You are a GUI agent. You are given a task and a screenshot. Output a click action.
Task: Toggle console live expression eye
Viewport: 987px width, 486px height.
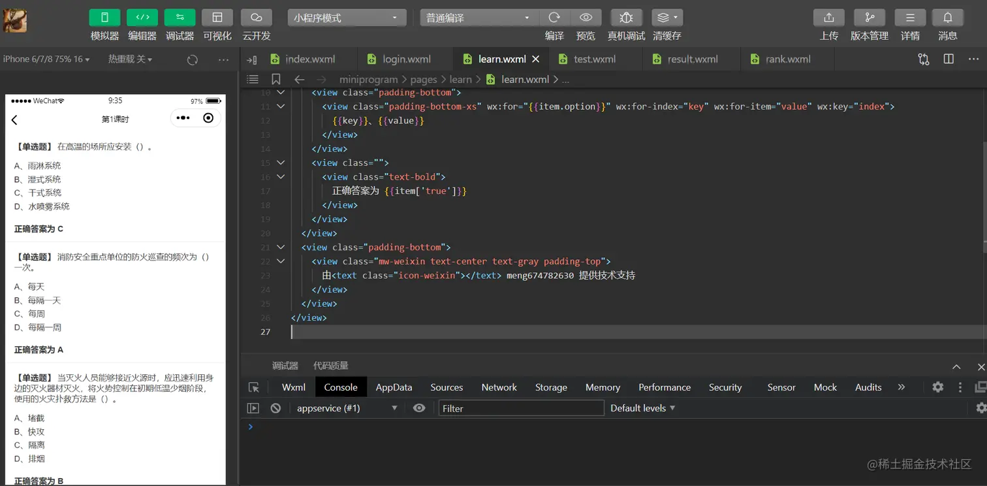(419, 408)
